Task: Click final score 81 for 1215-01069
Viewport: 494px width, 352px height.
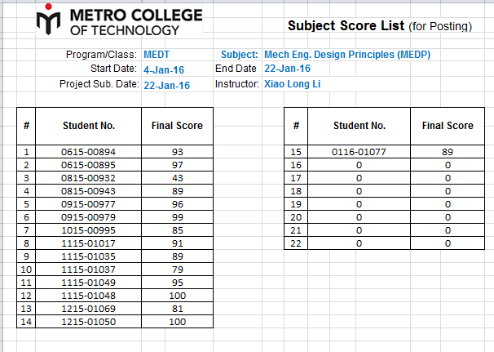Action: [x=177, y=309]
